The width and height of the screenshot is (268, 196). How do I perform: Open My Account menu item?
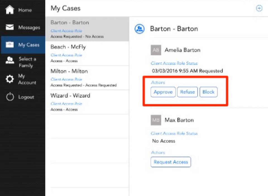(23, 79)
